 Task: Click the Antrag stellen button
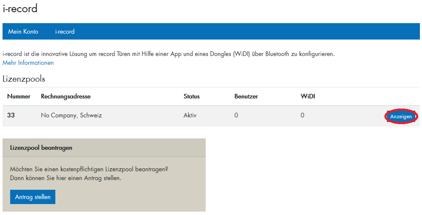pos(33,197)
